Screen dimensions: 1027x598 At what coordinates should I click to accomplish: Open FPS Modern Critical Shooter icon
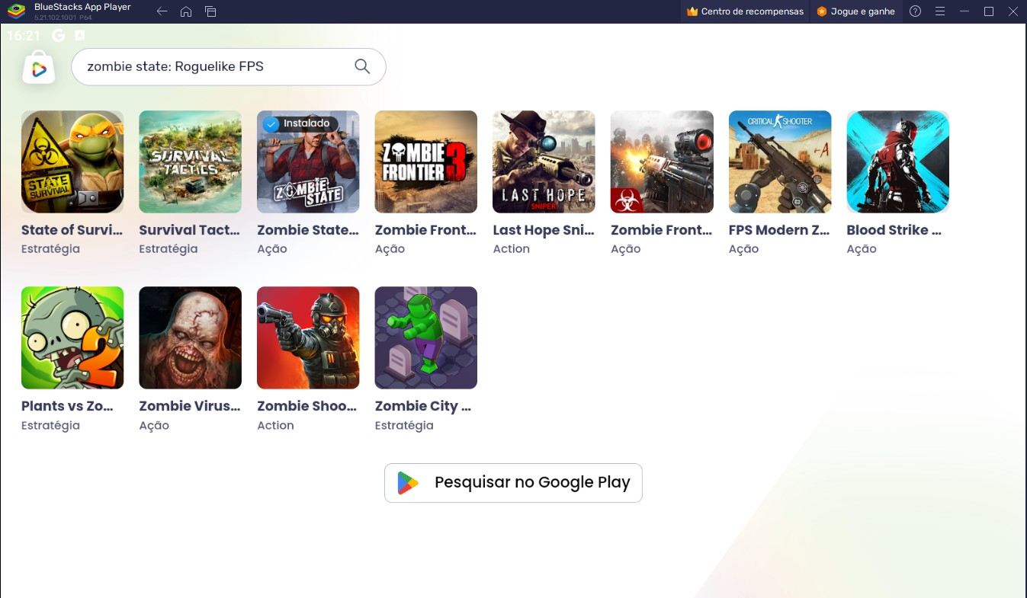pos(780,161)
